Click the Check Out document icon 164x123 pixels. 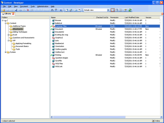(76, 10)
